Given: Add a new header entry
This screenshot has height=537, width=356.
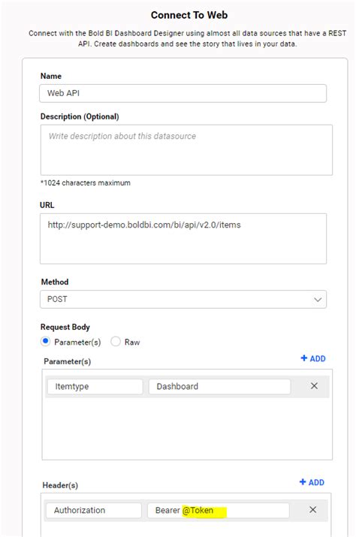Looking at the screenshot, I should point(312,482).
